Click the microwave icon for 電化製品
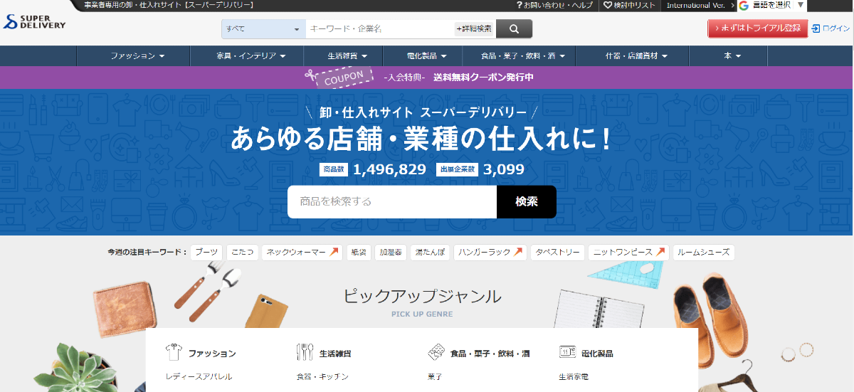854x392 pixels. click(567, 352)
